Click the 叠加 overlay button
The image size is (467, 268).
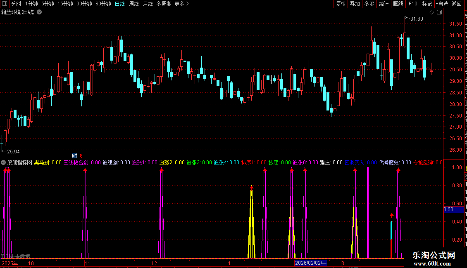(x=355, y=4)
